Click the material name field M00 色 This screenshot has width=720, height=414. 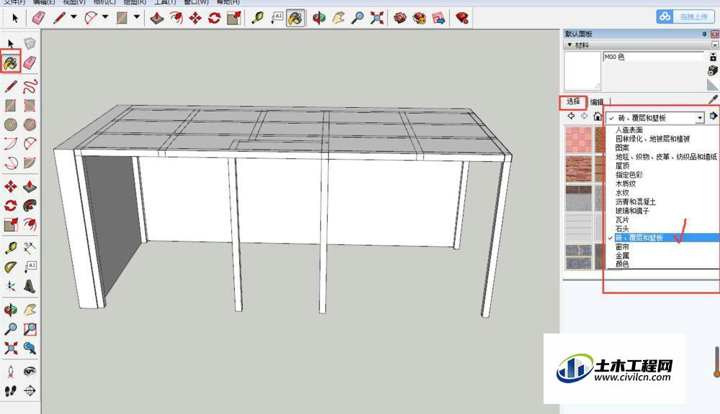[x=653, y=56]
